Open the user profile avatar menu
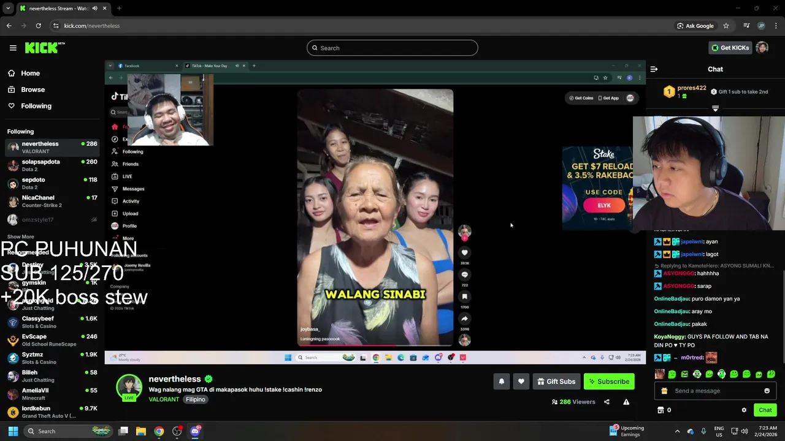 [762, 48]
